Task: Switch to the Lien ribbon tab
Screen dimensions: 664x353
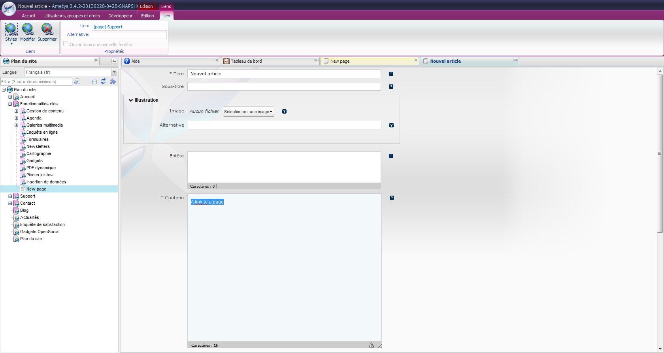Action: (x=166, y=16)
